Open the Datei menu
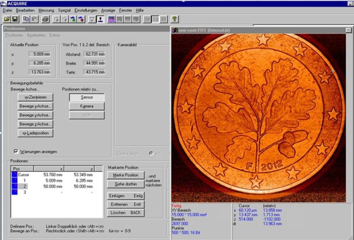Screen dimensions: 354x240 pos(7,10)
